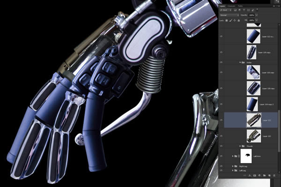This screenshot has height=187, width=281.
Task: Lock all padlock icon
Action: pyautogui.click(x=238, y=21)
